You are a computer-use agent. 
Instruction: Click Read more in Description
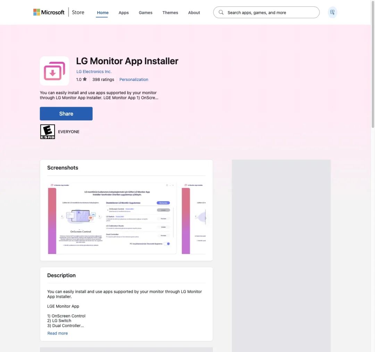pyautogui.click(x=57, y=333)
